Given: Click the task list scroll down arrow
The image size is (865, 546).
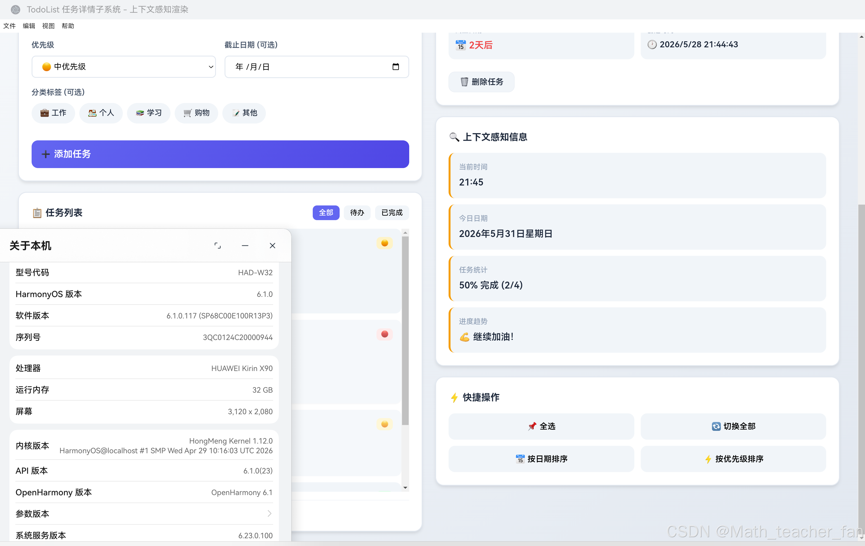Looking at the screenshot, I should 405,488.
